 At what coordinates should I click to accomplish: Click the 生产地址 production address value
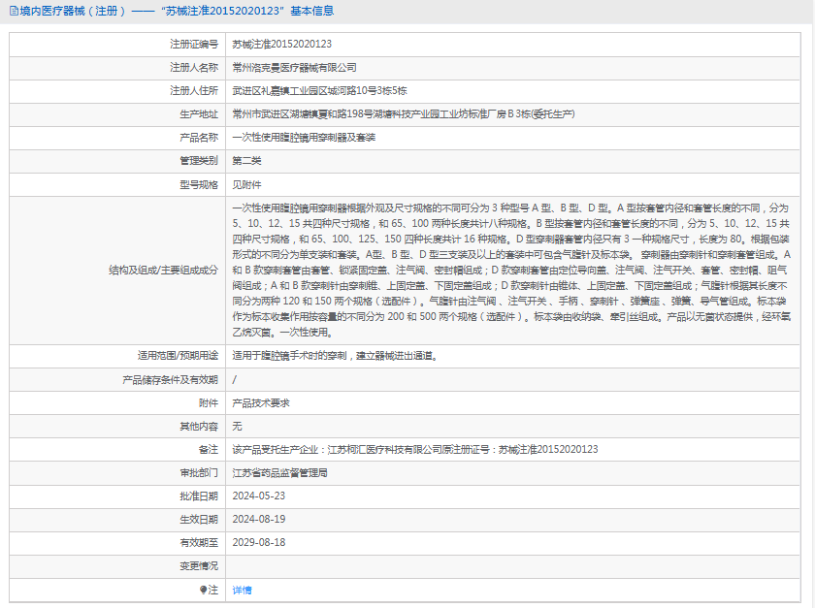[404, 114]
